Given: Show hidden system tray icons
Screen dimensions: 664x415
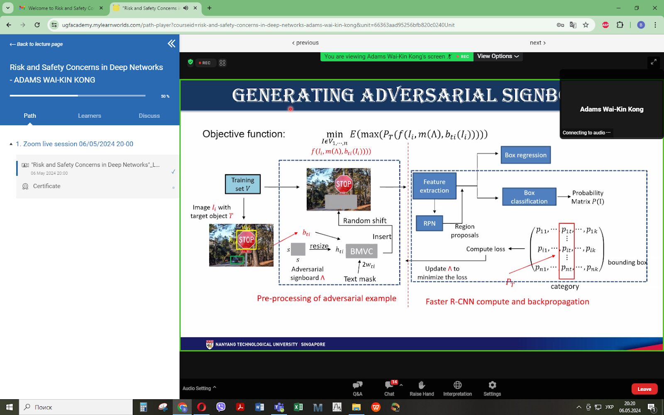Looking at the screenshot, I should coord(579,407).
